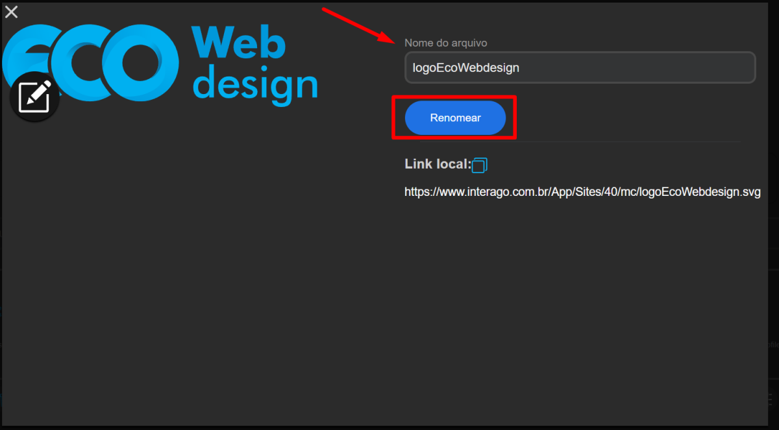This screenshot has width=779, height=430.
Task: Click the word "Web" in the logo
Action: (238, 44)
